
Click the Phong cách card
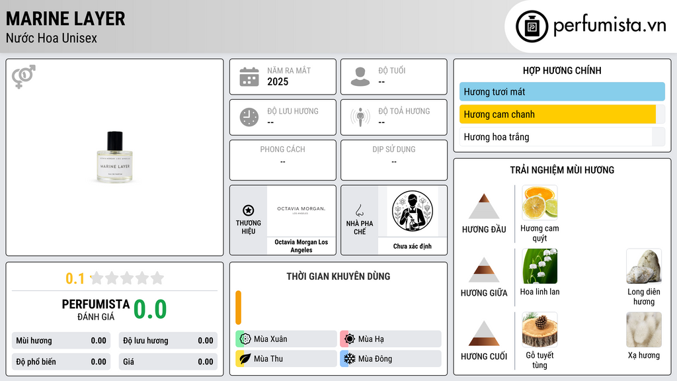(283, 160)
